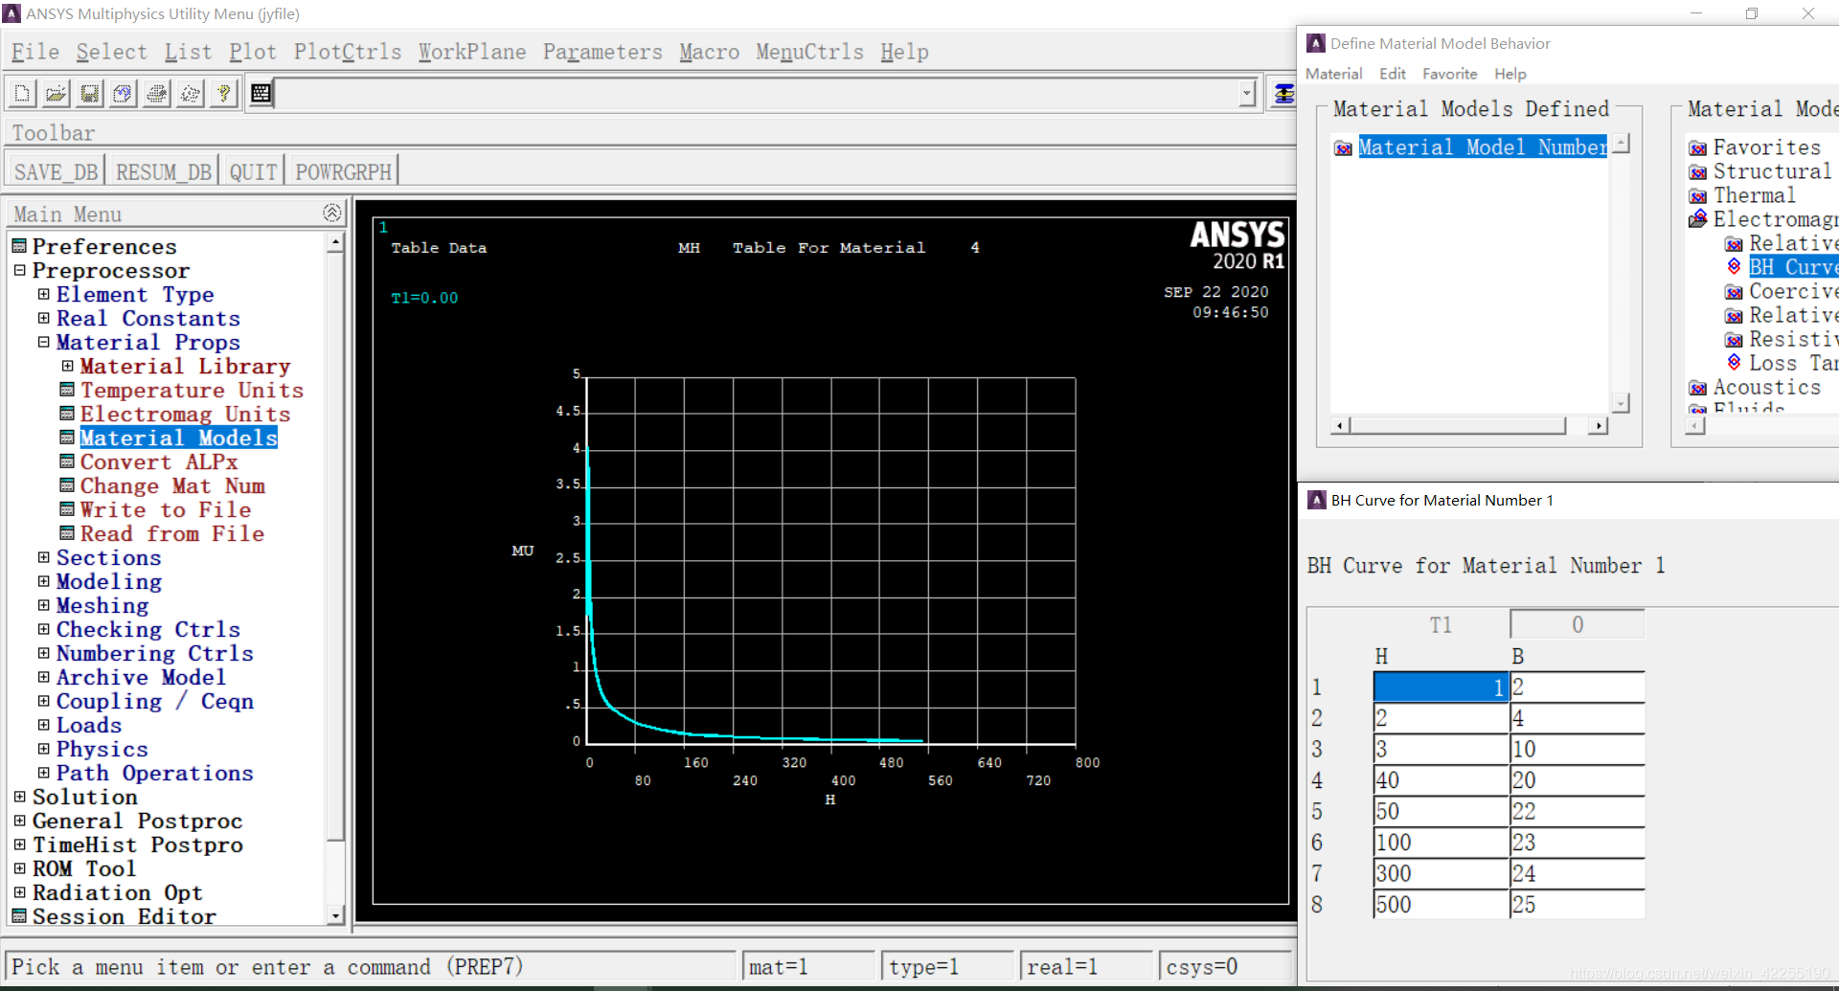Click the Pan-Zoom-Rotate toolbar icon
The width and height of the screenshot is (1839, 991).
(x=123, y=93)
